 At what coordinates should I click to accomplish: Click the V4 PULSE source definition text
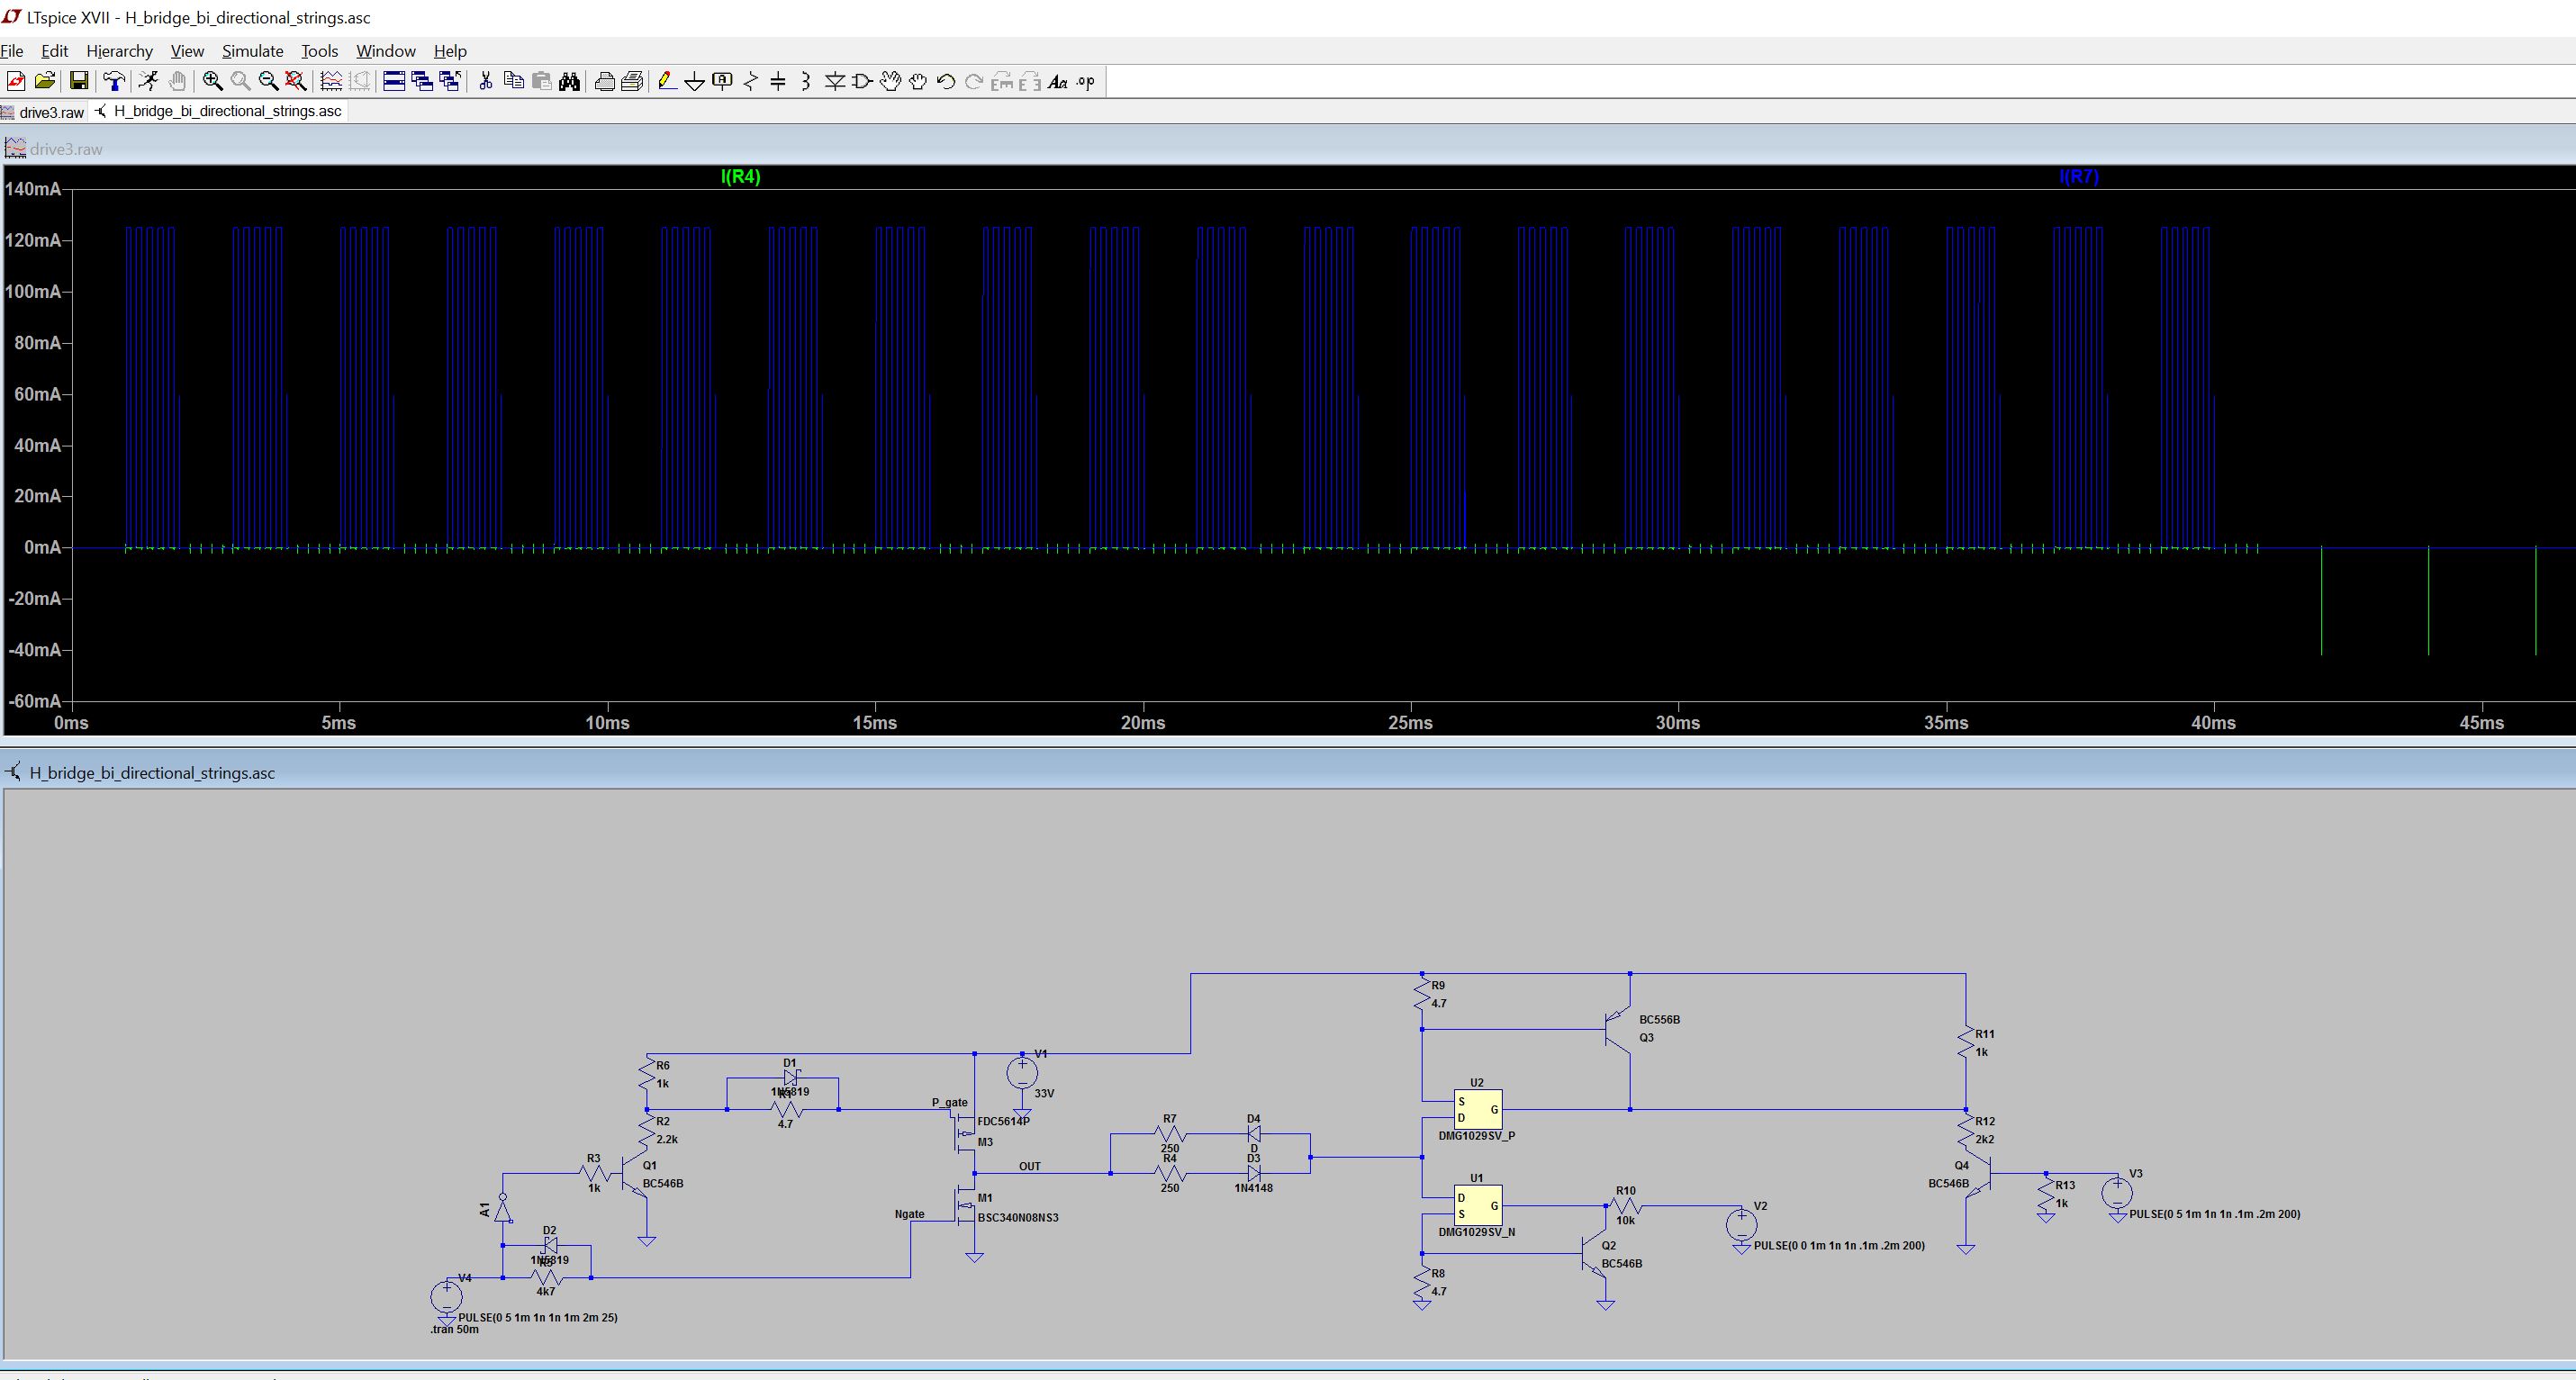[x=538, y=1318]
